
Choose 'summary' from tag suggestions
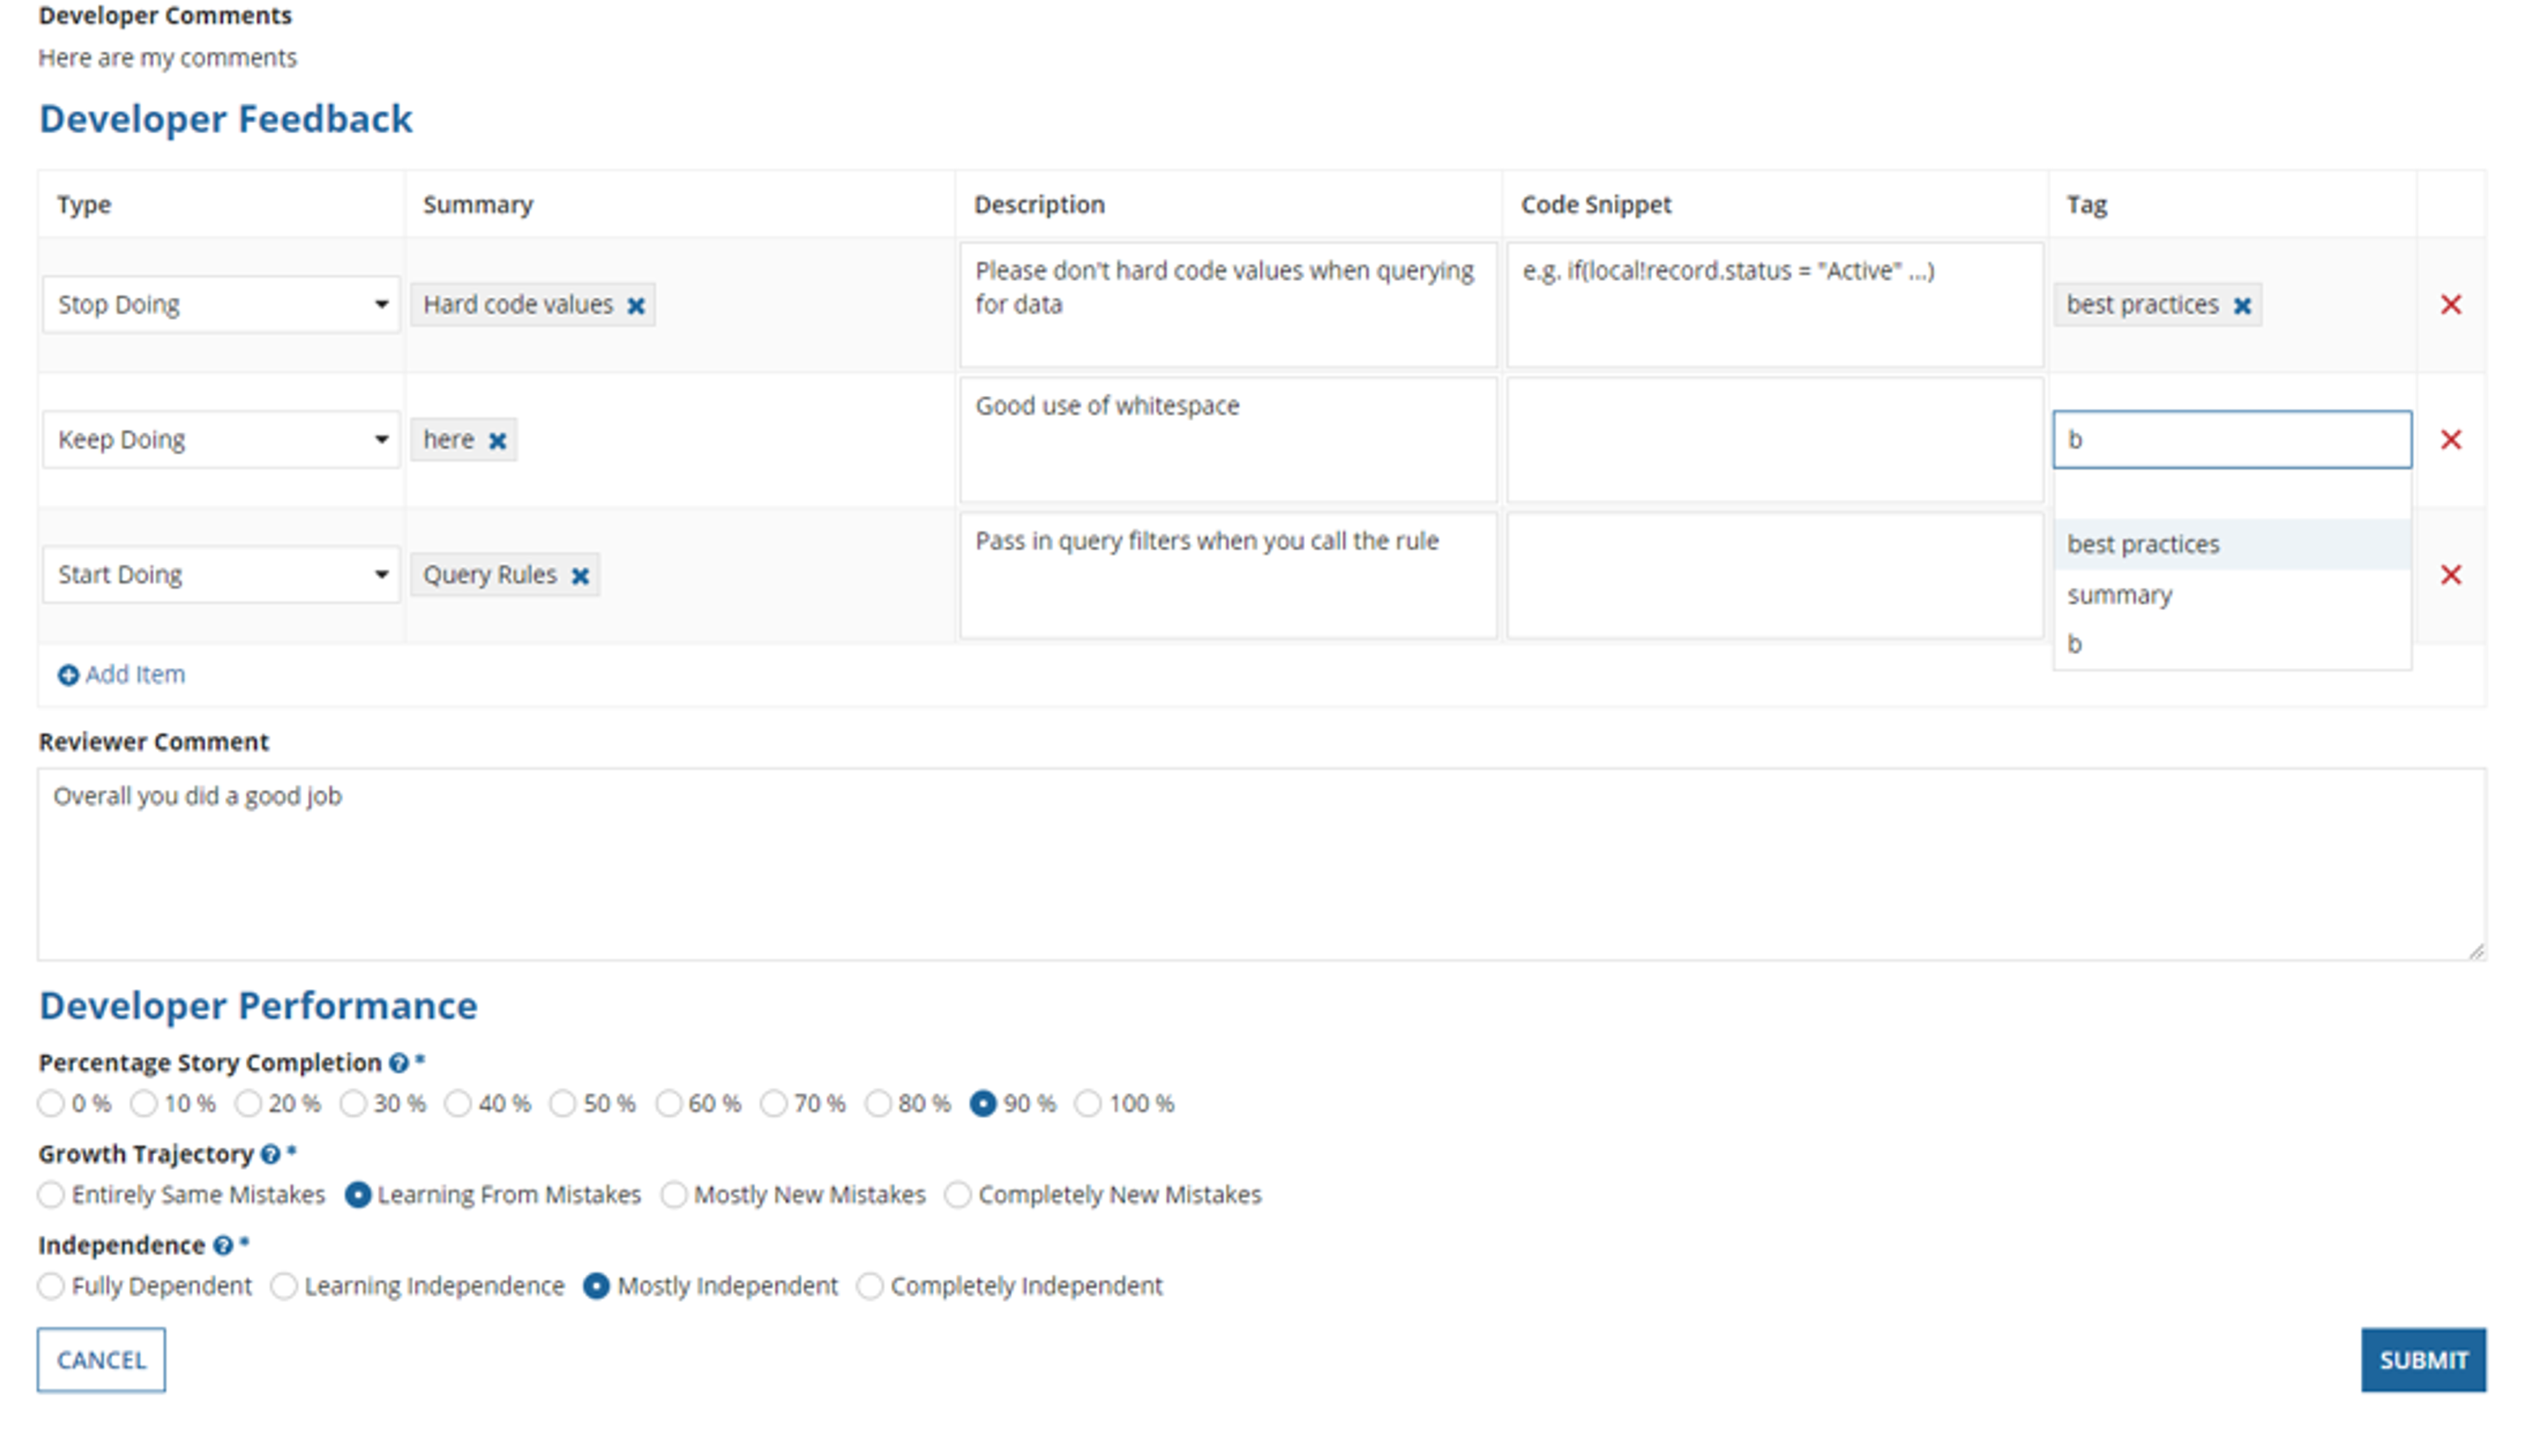[x=2231, y=594]
